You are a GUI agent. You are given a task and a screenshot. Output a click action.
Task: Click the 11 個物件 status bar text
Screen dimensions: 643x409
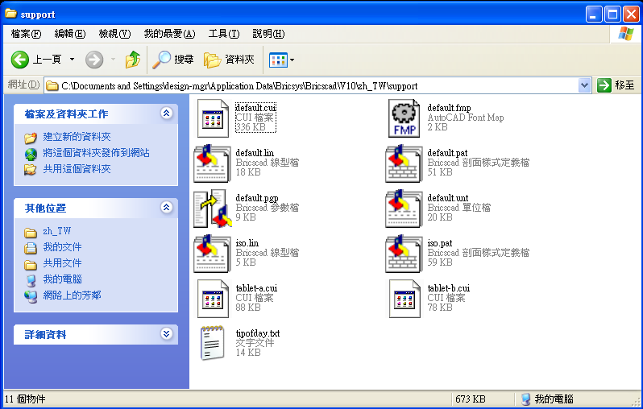(x=25, y=399)
